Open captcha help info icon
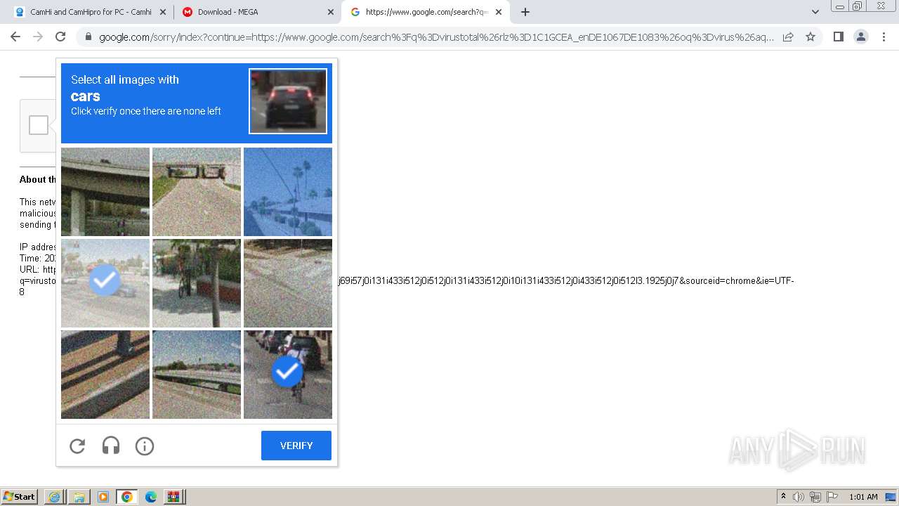 click(145, 446)
